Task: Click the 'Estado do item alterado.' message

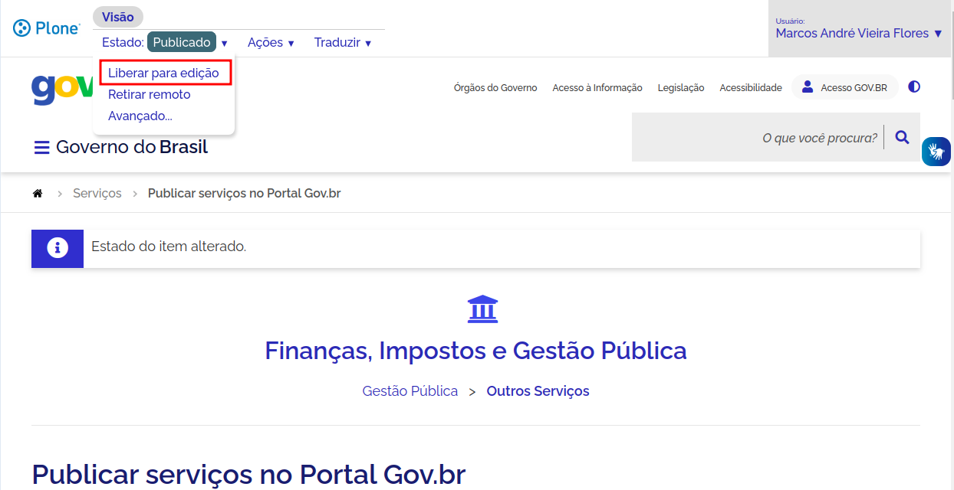Action: pyautogui.click(x=169, y=247)
